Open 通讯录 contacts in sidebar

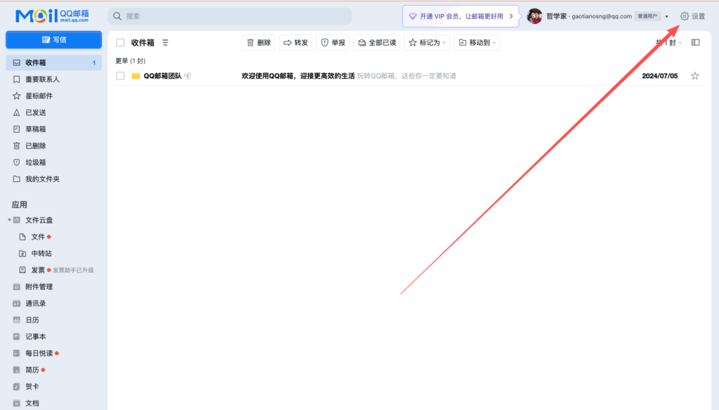click(x=36, y=303)
